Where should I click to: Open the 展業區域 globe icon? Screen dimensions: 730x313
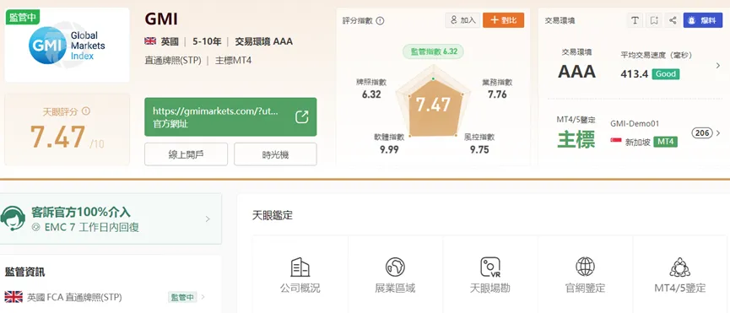point(395,267)
